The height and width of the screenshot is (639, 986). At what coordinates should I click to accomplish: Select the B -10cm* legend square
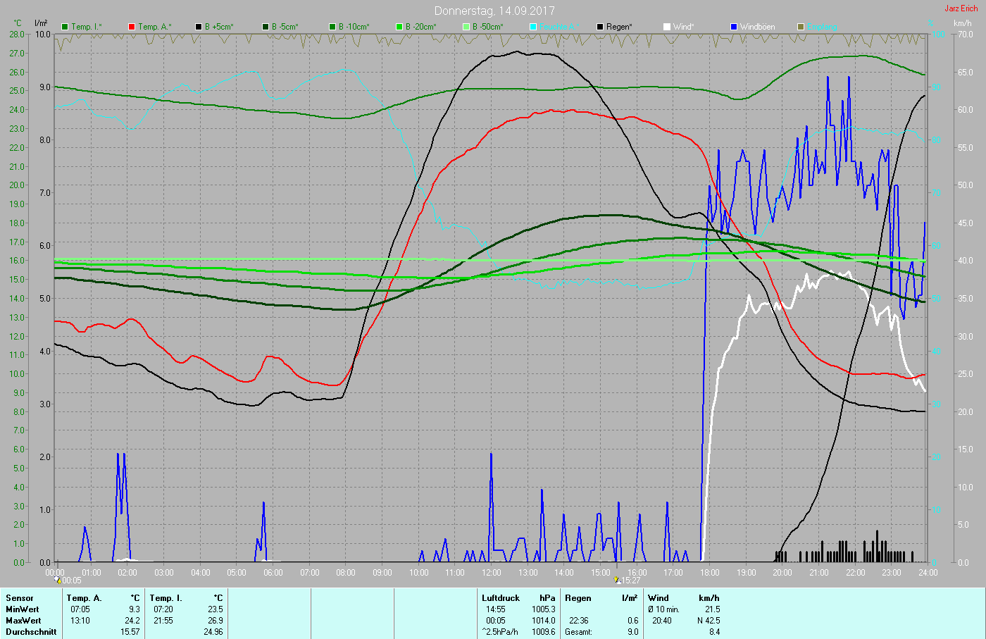(x=332, y=27)
